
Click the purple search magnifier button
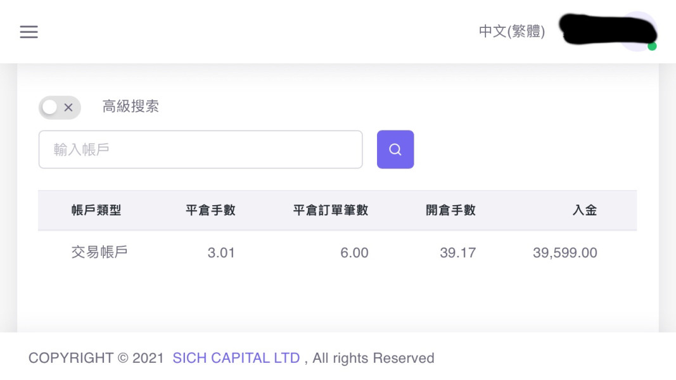(x=395, y=149)
